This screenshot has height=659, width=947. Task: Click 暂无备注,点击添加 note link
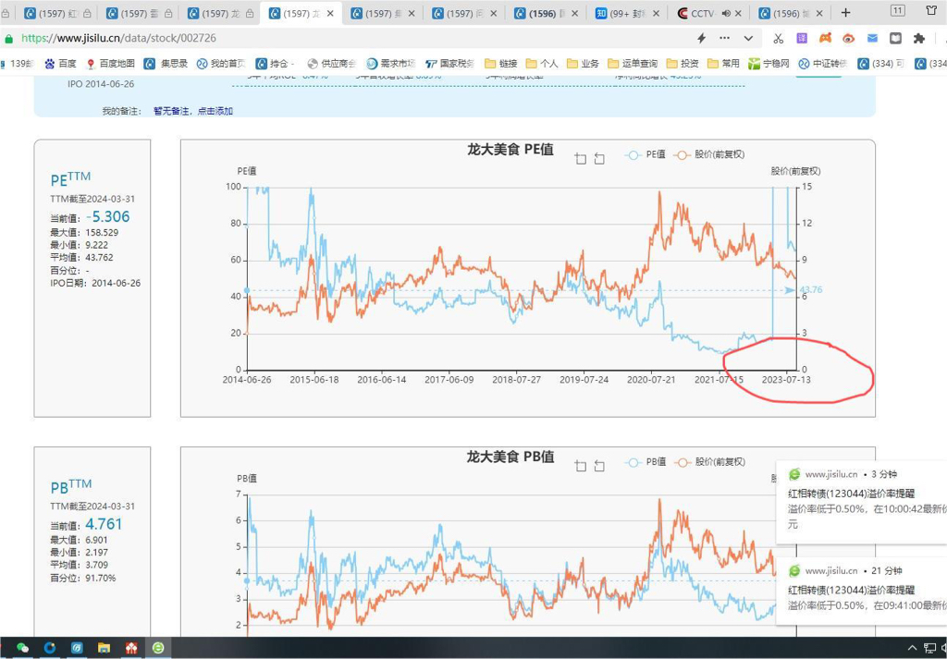193,111
